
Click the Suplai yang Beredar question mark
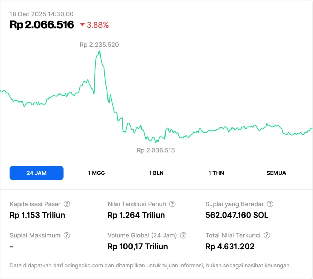point(270,204)
